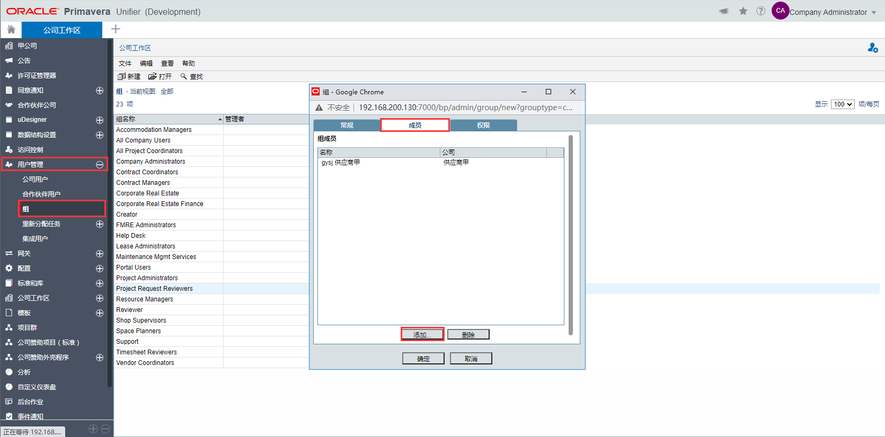Select 甲公司 in the sidebar
This screenshot has width=885, height=437.
click(27, 46)
